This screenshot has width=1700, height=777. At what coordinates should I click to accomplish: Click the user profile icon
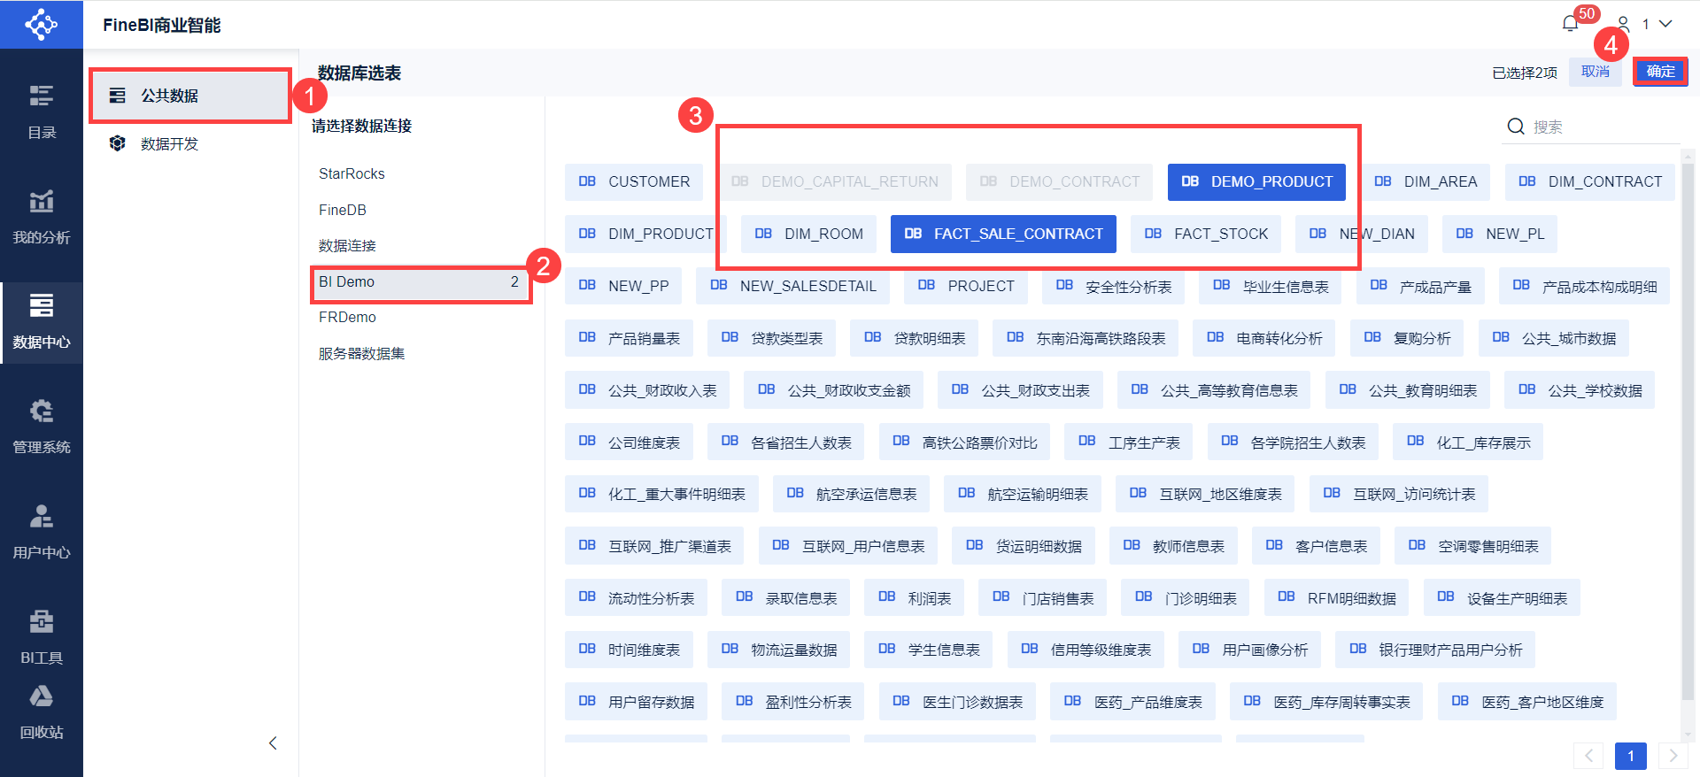1623,24
